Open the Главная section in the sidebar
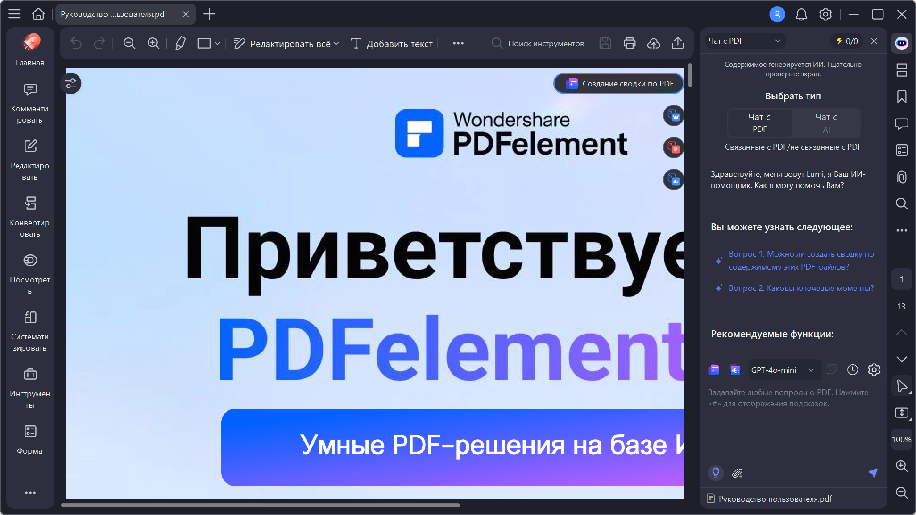The height and width of the screenshot is (515, 916). click(x=30, y=50)
